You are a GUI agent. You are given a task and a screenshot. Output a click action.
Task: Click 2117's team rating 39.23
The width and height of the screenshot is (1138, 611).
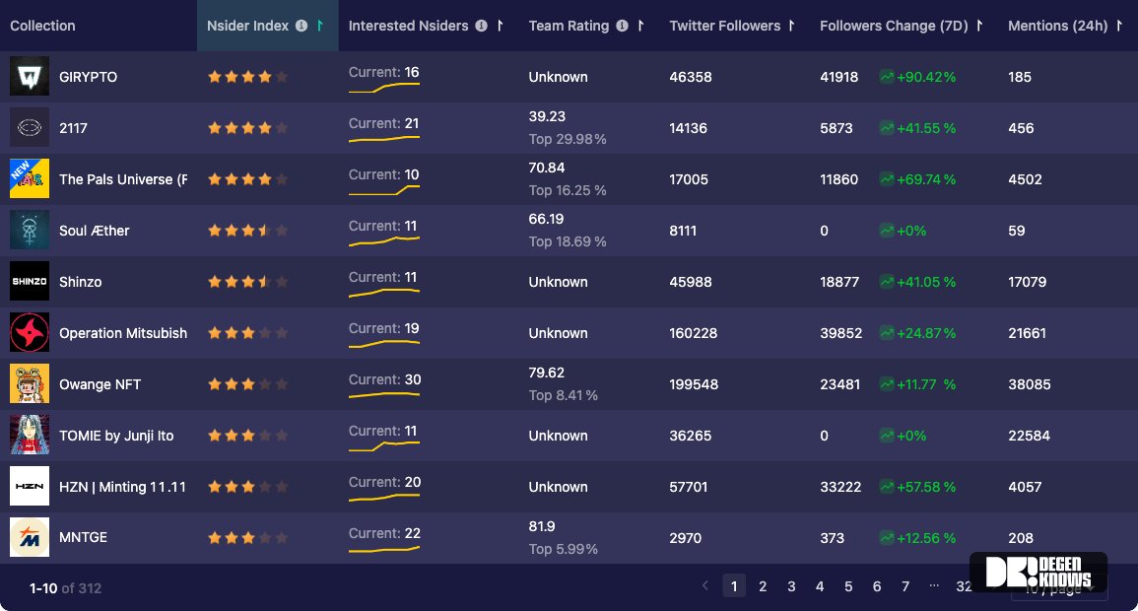click(547, 116)
